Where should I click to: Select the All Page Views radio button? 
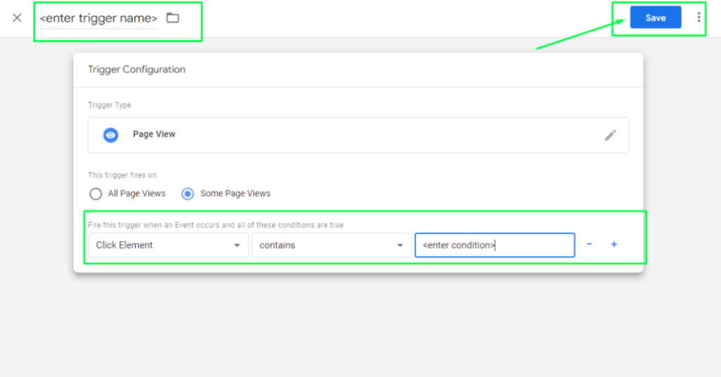96,193
